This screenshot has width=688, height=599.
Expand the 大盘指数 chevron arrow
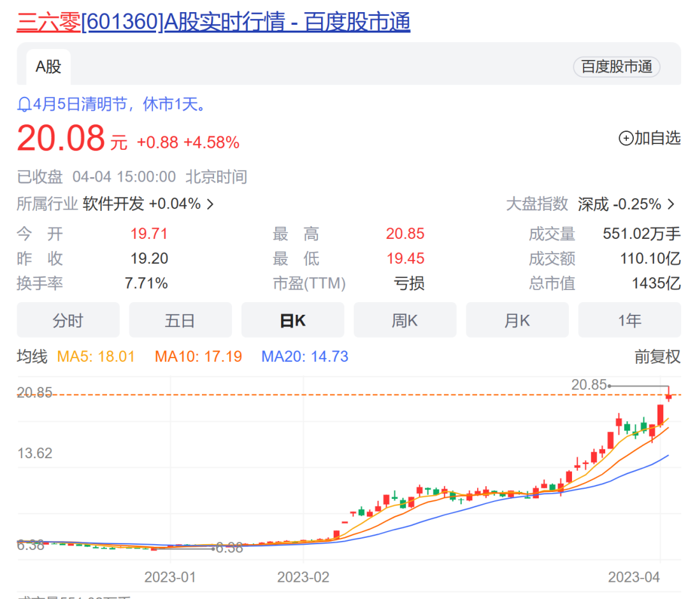671,204
